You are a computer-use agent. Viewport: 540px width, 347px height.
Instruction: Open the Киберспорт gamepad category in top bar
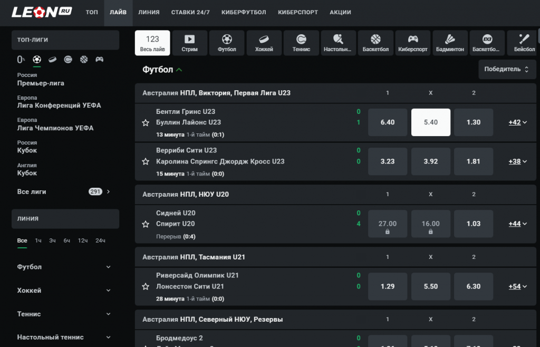tap(413, 43)
